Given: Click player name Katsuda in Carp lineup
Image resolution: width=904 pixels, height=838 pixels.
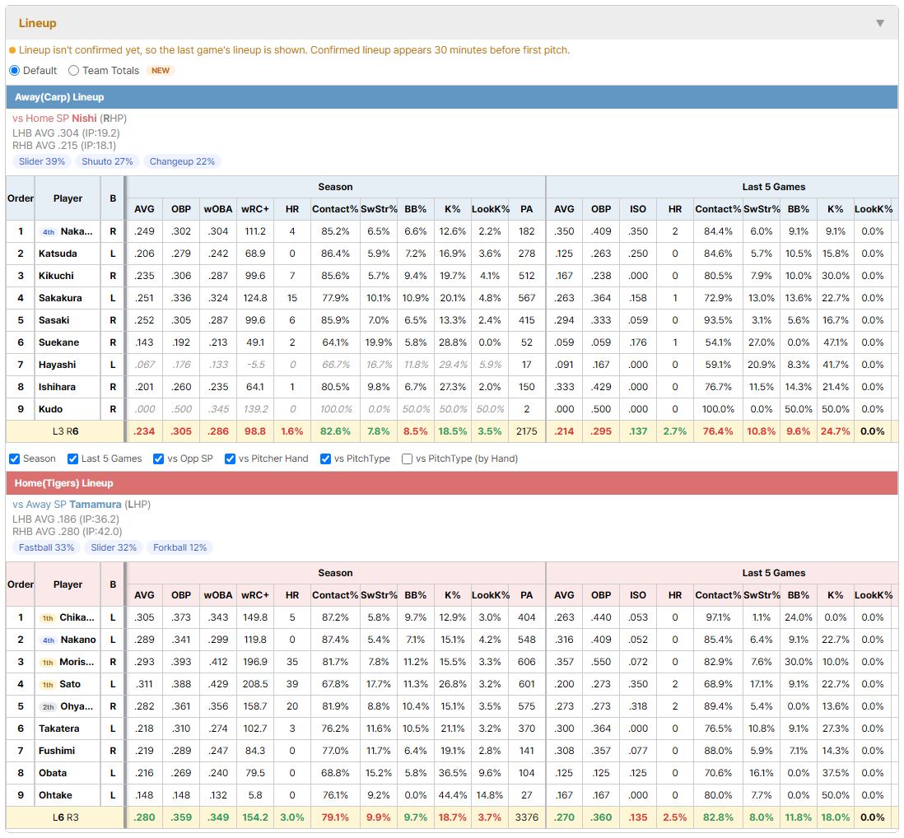Looking at the screenshot, I should (58, 254).
